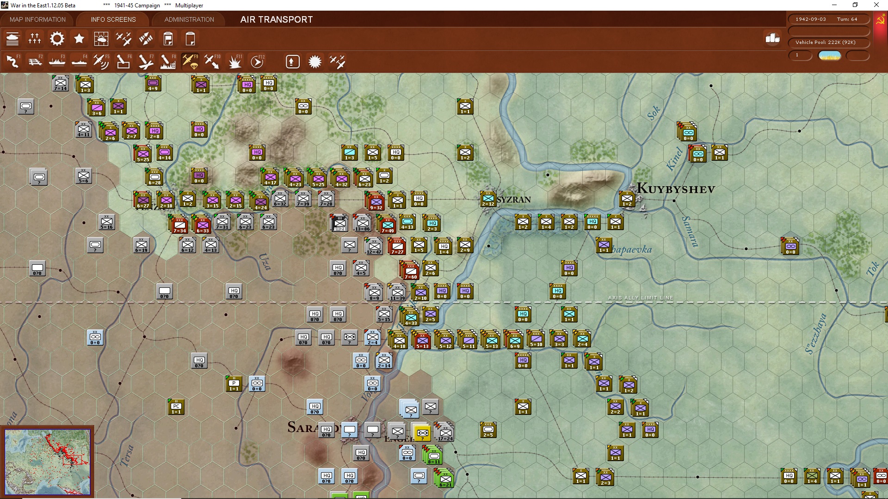Image resolution: width=888 pixels, height=499 pixels.
Task: Select Rail transport mode F2
Action: 35,61
